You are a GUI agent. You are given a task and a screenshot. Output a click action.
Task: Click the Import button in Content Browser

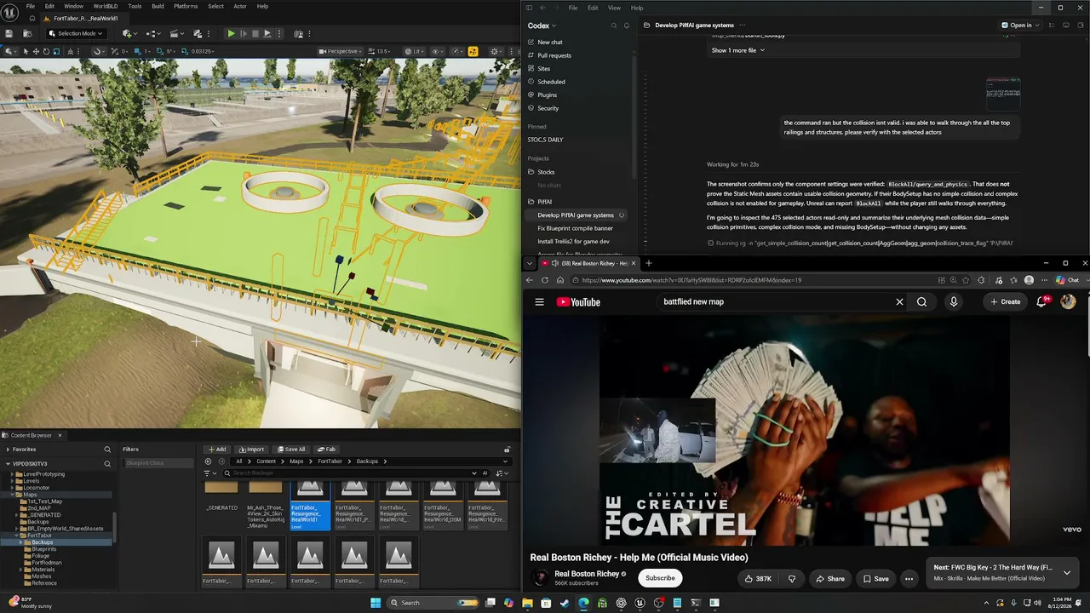pos(251,450)
